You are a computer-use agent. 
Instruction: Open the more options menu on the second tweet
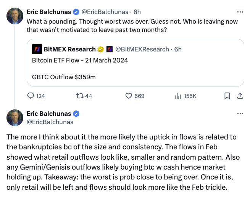pyautogui.click(x=240, y=114)
